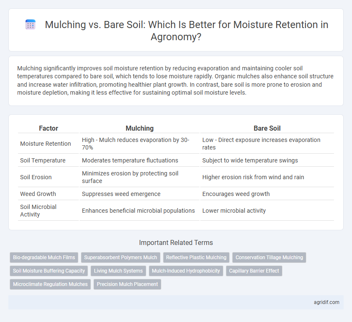
Task: Select the Reflective Plastic Mulching tag
Action: [x=196, y=258]
